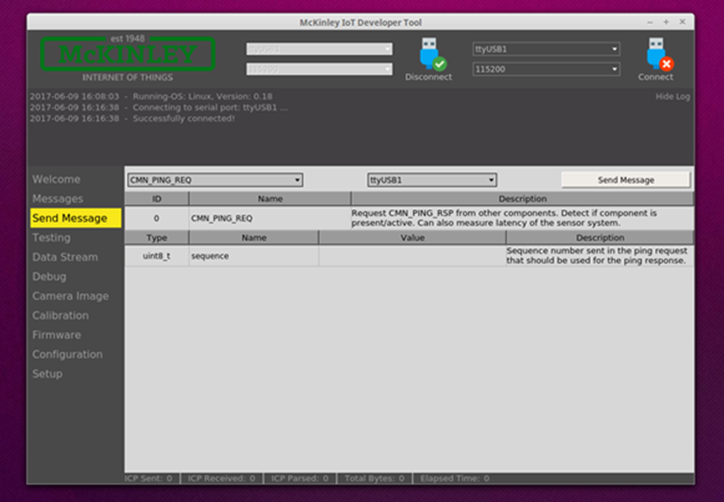This screenshot has width=724, height=502.
Task: Click the 'Sequence number sent' description cell
Action: tap(600, 256)
